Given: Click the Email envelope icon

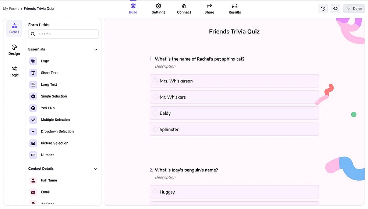Looking at the screenshot, I should [x=33, y=192].
